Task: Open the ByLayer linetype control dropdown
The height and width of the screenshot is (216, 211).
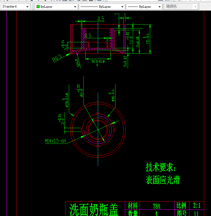Action: click(102, 7)
